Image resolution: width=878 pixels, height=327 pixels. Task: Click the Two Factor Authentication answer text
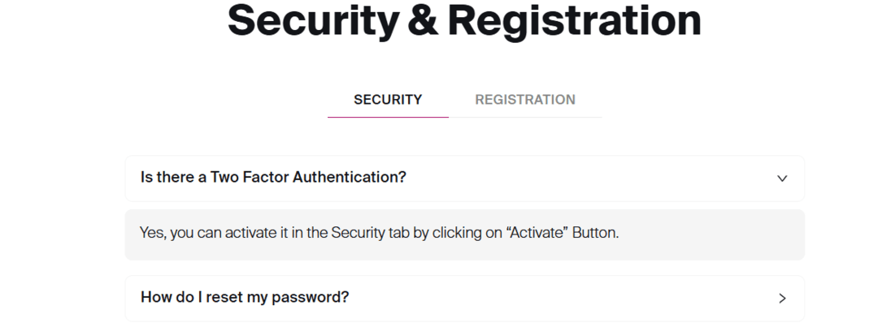point(379,233)
